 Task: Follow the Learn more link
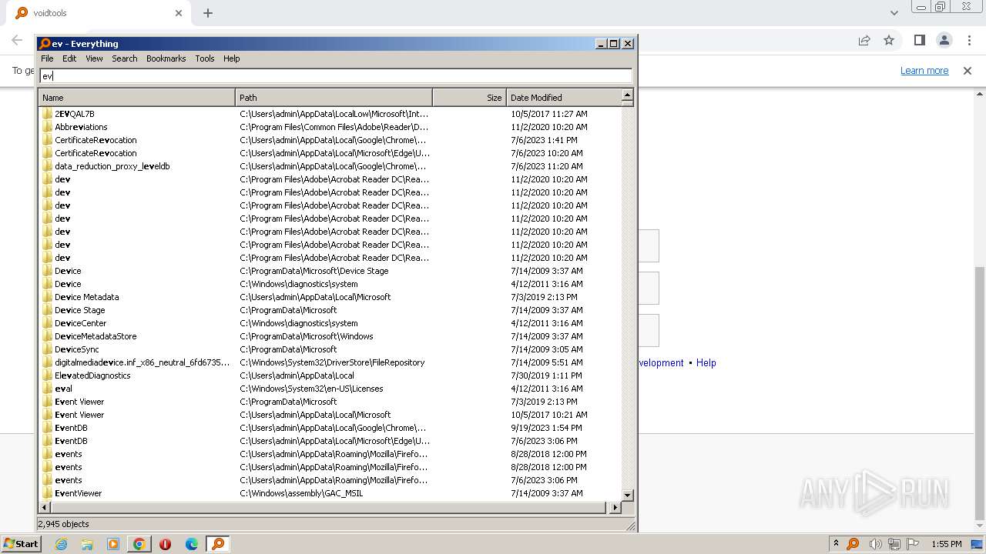(x=924, y=71)
